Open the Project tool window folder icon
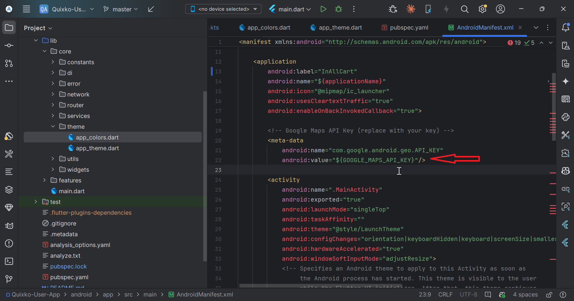This screenshot has height=301, width=574. pos(9,27)
